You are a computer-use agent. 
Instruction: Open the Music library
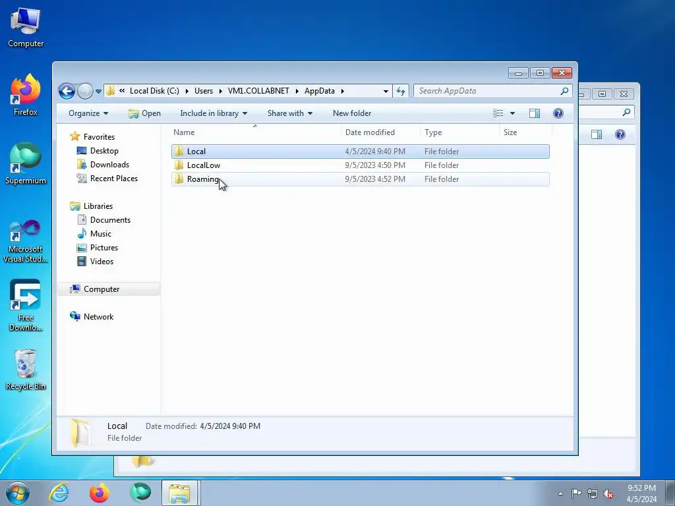coord(101,234)
